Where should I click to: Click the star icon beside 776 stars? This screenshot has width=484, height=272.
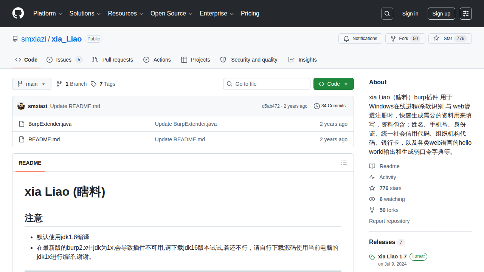tap(372, 188)
